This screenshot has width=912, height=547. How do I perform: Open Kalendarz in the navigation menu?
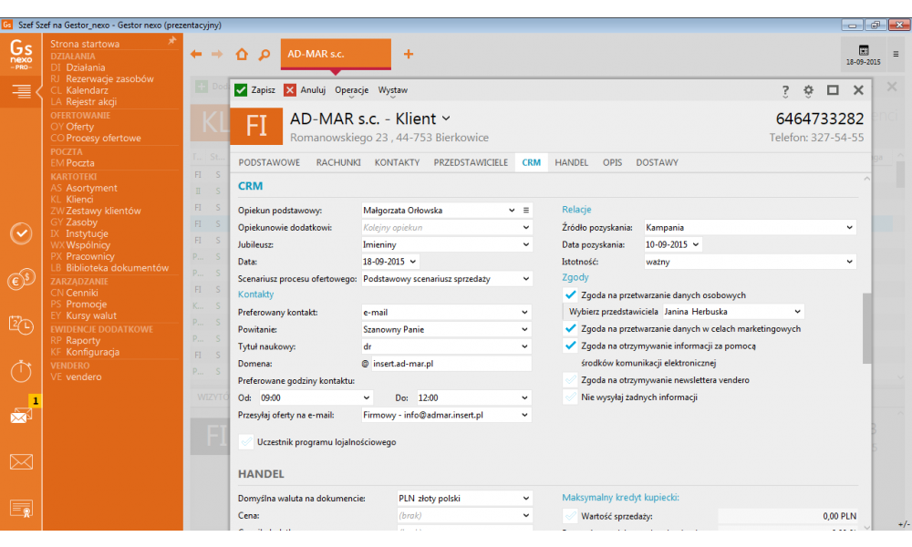[87, 90]
